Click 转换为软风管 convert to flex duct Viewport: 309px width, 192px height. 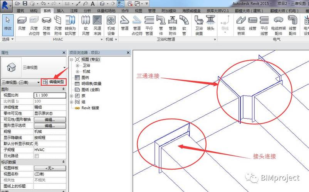pos(70,25)
